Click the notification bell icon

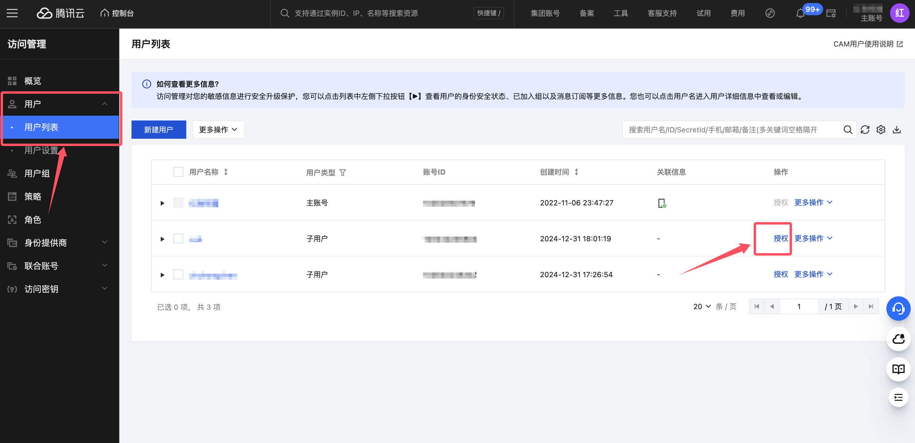click(x=800, y=13)
